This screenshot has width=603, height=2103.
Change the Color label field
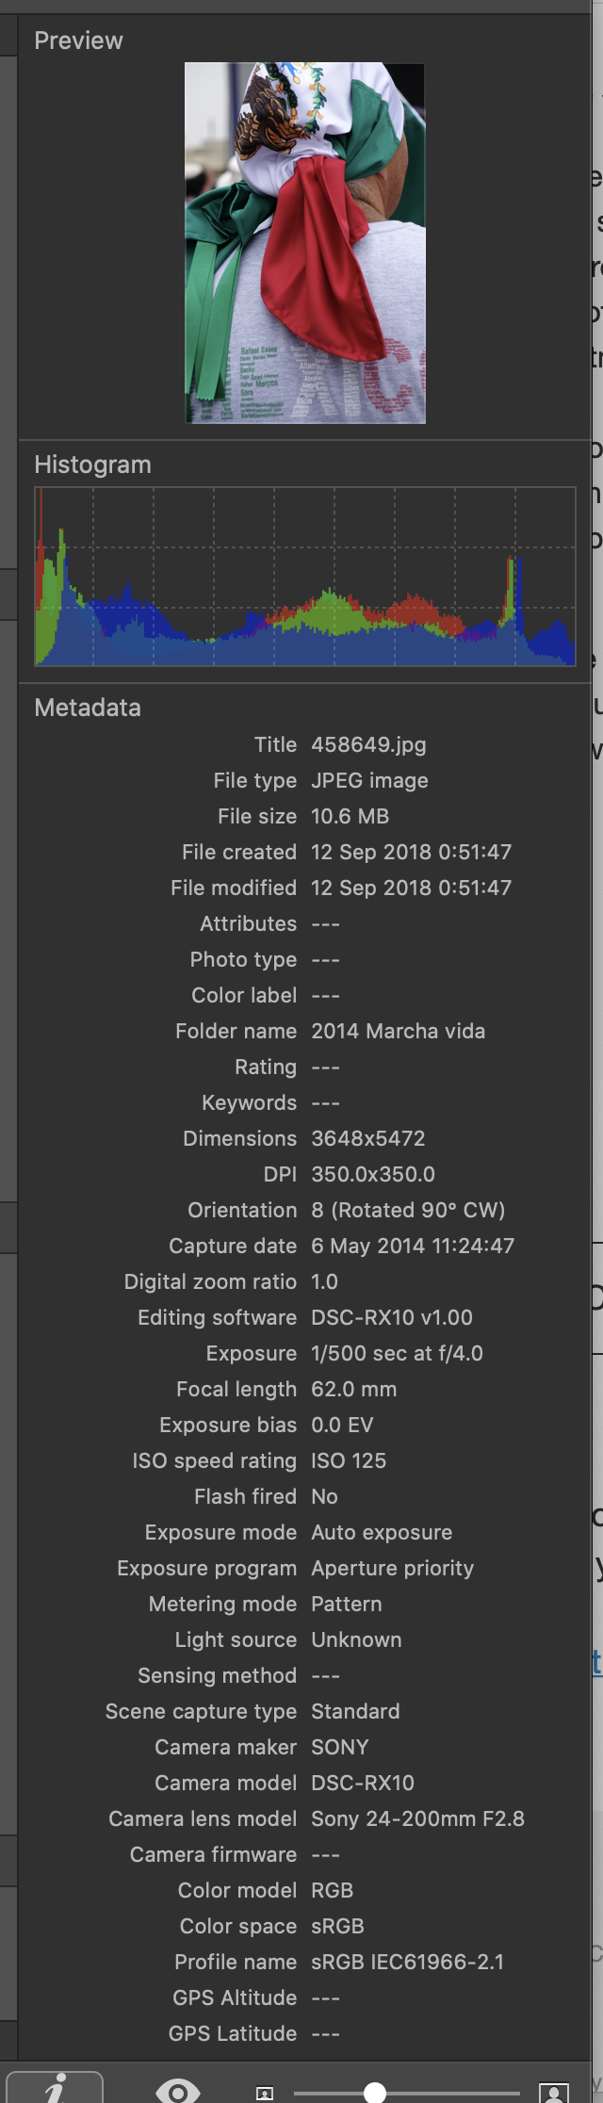(325, 996)
